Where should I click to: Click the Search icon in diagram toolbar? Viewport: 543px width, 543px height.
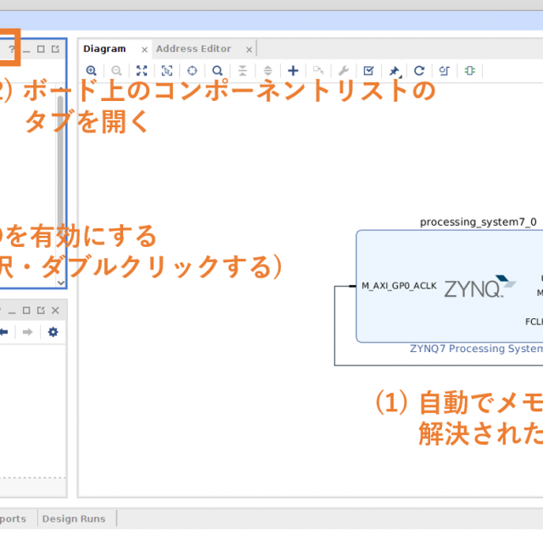pos(217,71)
